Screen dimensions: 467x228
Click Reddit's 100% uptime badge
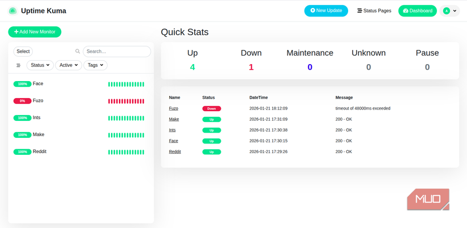coord(22,152)
